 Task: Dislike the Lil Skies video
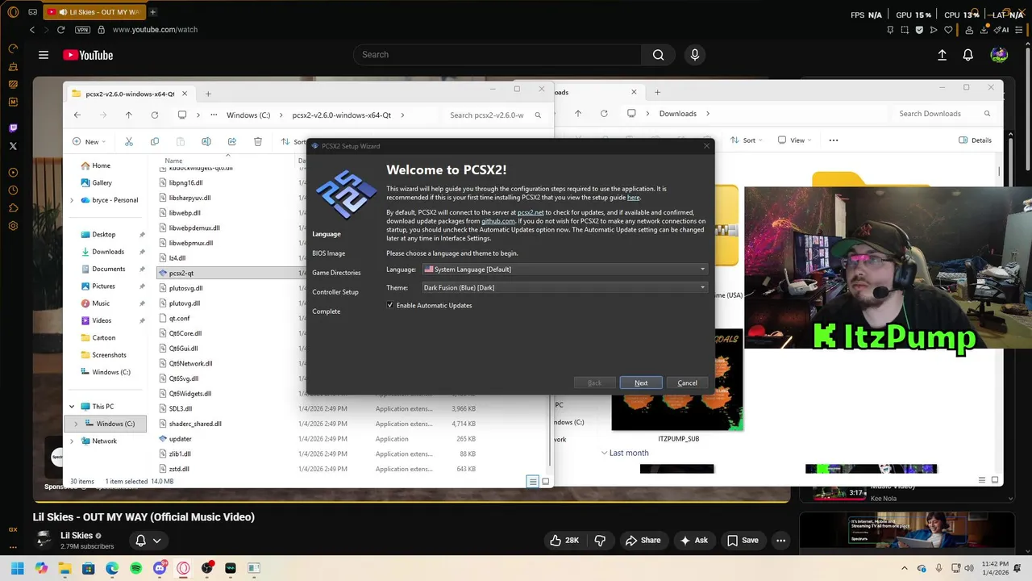tap(600, 540)
